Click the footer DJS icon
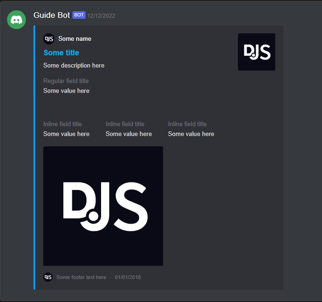This screenshot has width=322, height=302. [x=48, y=277]
